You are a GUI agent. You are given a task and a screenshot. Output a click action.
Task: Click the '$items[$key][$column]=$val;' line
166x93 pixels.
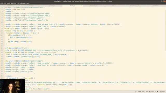coord(20,42)
